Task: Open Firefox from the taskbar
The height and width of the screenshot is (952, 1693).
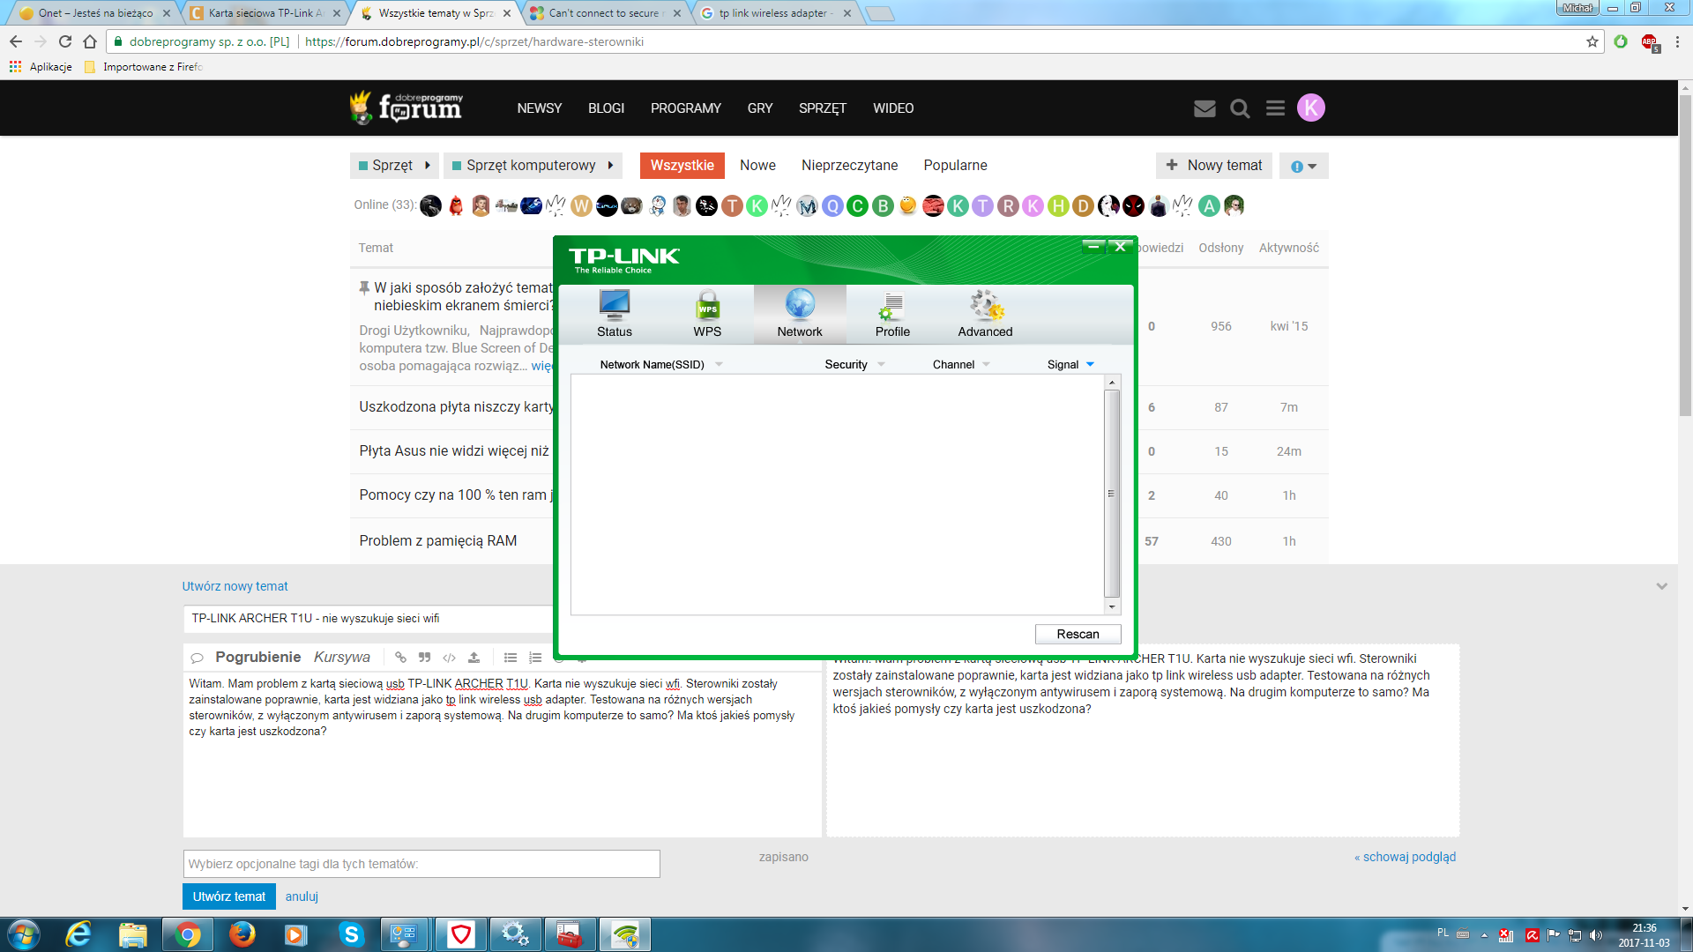Action: tap(242, 934)
